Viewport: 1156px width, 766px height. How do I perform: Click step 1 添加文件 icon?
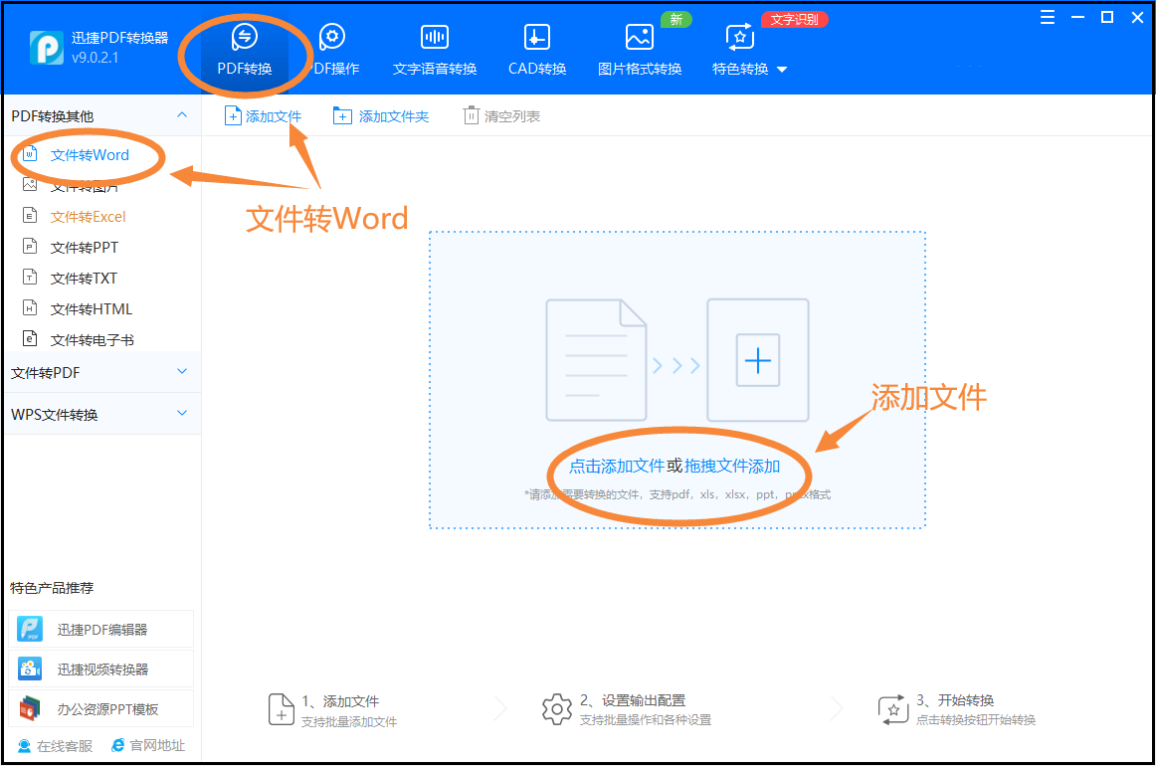(x=281, y=709)
